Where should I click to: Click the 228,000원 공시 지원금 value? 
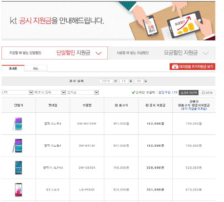coord(155,168)
